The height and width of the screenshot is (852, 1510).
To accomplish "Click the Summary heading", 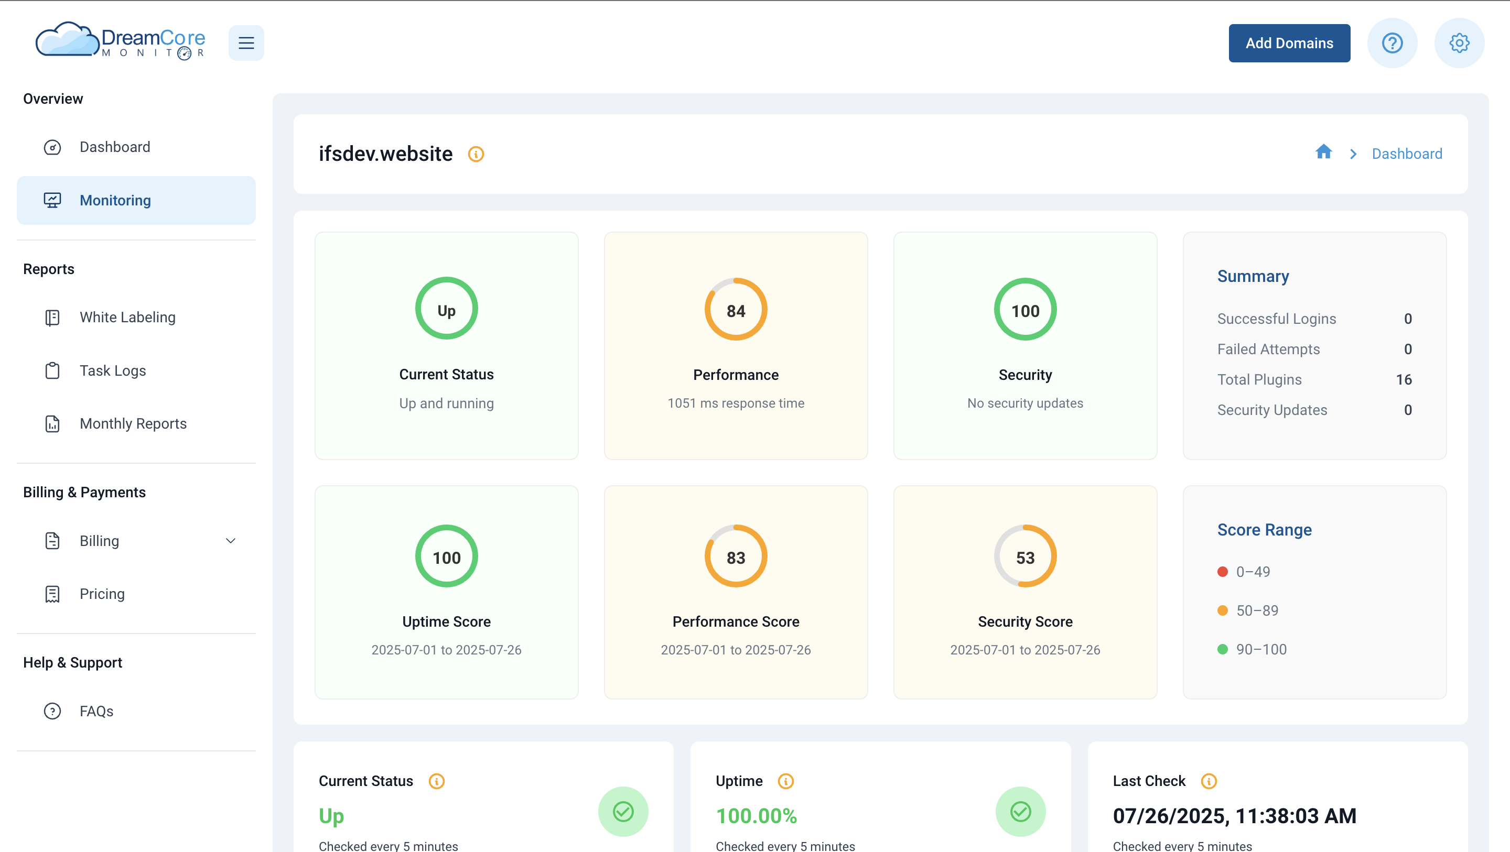I will point(1253,276).
